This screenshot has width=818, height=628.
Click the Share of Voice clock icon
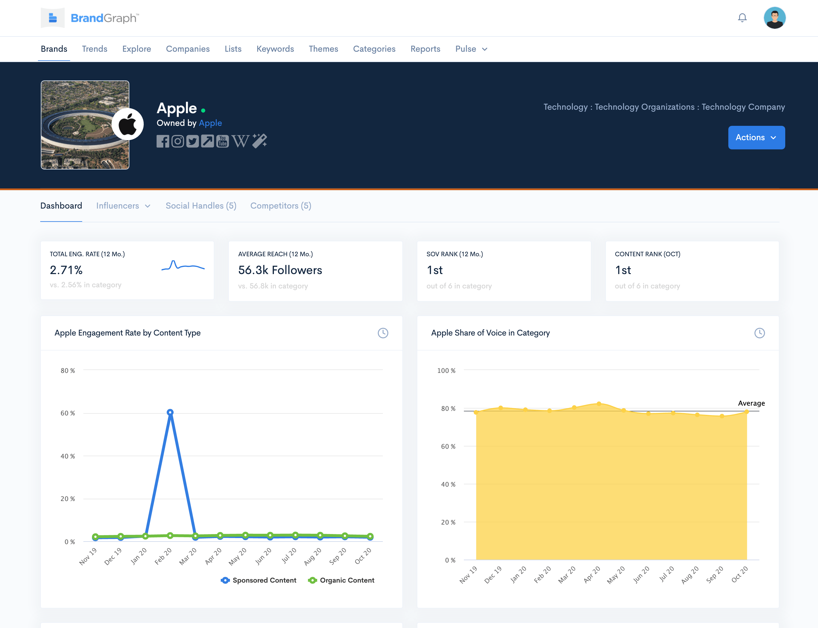tap(759, 333)
